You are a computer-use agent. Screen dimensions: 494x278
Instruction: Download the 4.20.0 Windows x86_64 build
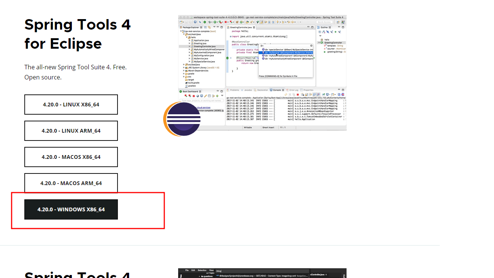tap(71, 209)
